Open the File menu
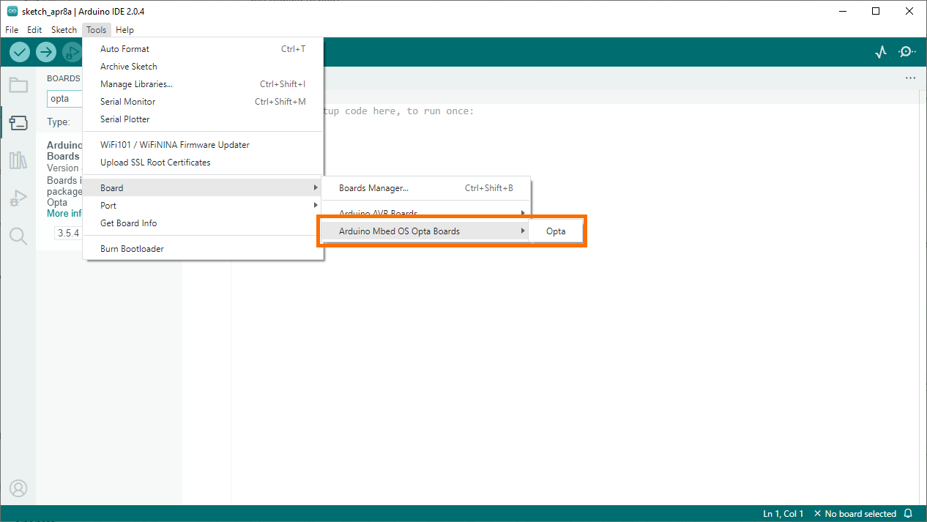Screen dimensions: 927x522 click(11, 29)
